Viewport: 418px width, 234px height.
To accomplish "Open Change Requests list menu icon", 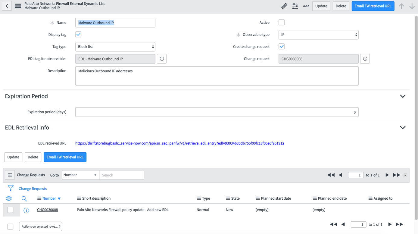I will [10, 175].
